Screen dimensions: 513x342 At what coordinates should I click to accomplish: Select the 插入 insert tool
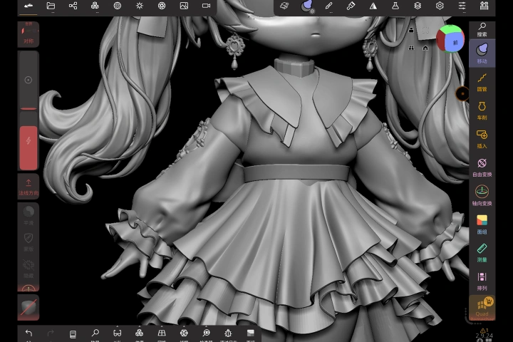[482, 139]
